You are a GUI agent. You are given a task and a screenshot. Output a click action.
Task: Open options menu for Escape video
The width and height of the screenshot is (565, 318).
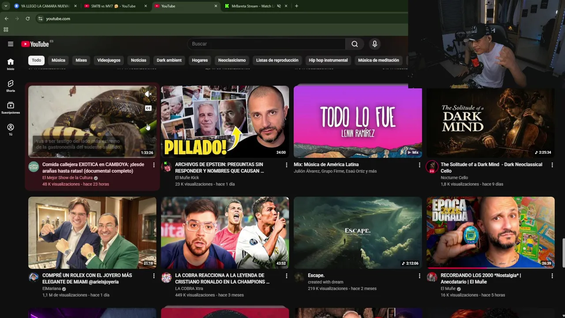pos(419,276)
